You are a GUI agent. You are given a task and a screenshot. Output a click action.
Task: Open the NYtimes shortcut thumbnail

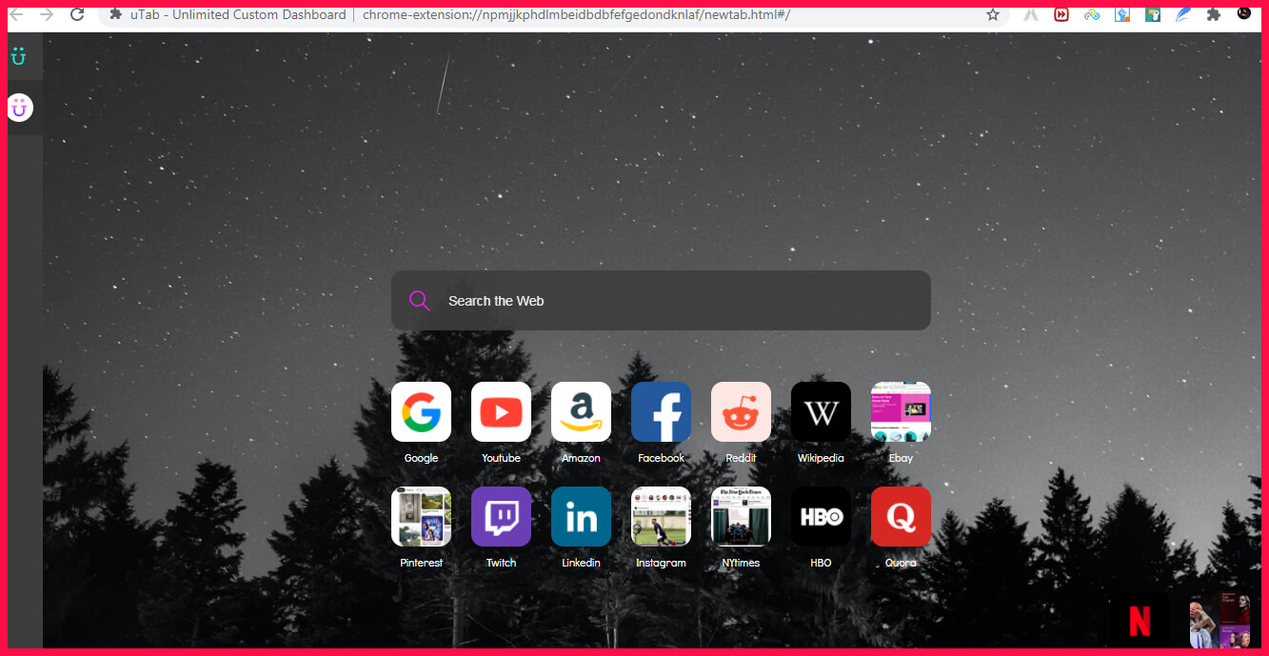[x=741, y=516]
